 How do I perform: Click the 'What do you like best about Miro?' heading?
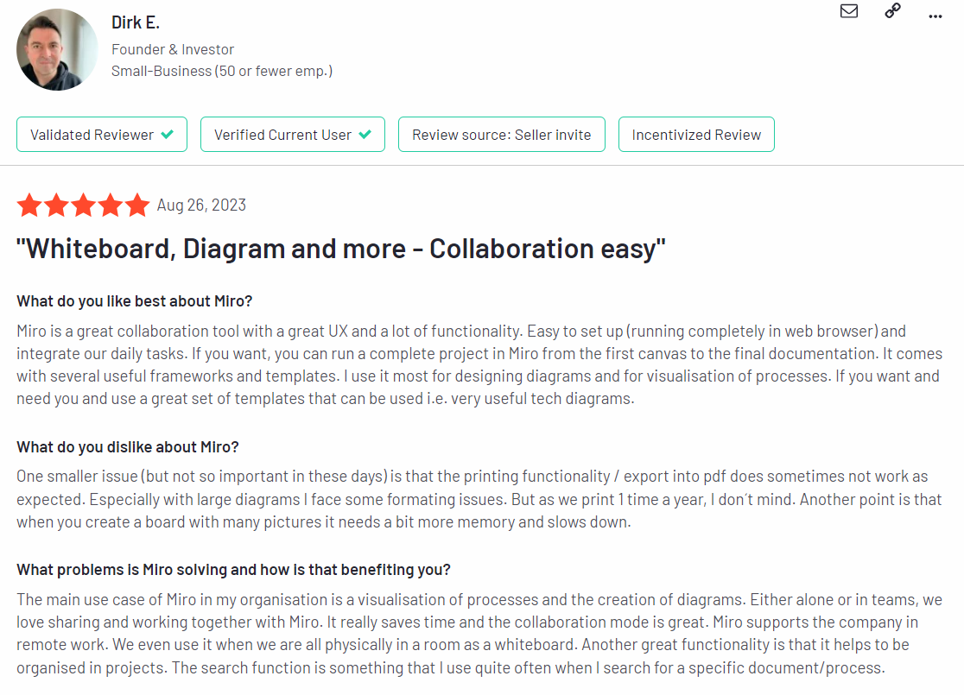(x=135, y=301)
